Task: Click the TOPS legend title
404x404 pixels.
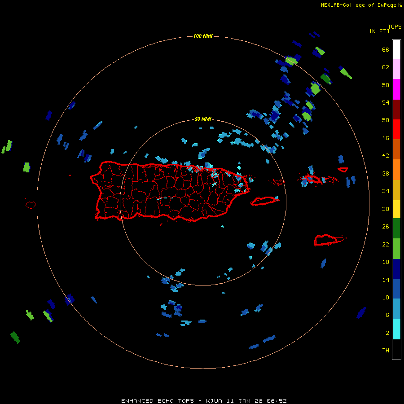Action: (395, 26)
